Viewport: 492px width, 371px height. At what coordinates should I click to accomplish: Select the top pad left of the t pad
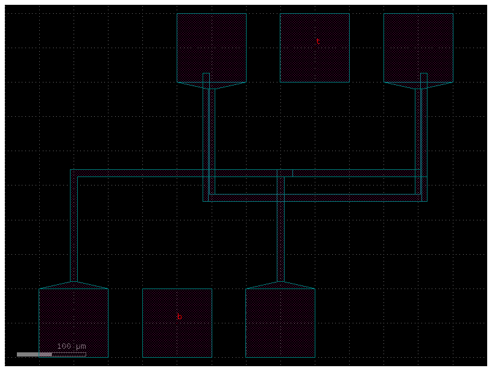(x=212, y=48)
